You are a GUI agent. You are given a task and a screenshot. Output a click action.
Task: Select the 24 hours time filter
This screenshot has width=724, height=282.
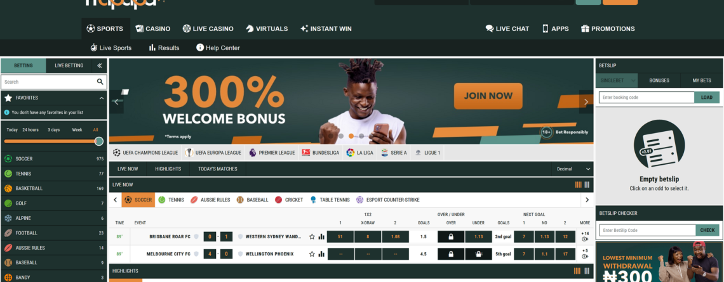[30, 130]
